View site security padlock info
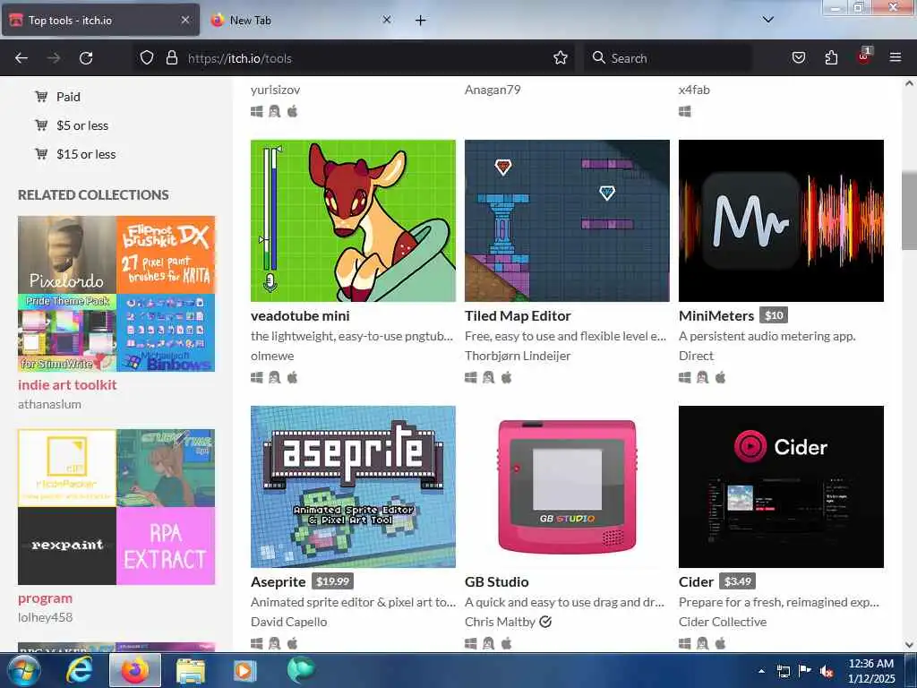Screen dimensions: 917x688 pos(171,58)
